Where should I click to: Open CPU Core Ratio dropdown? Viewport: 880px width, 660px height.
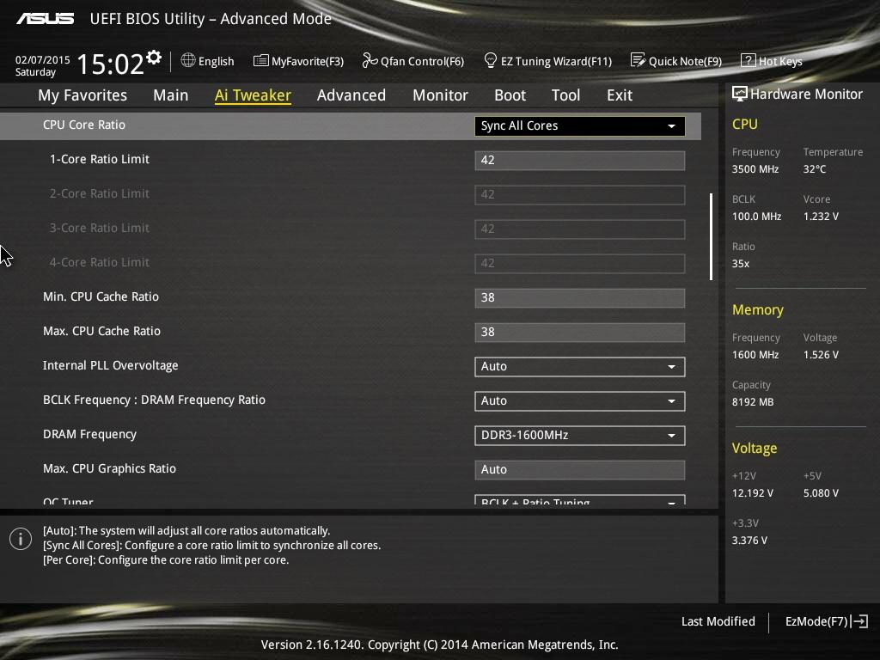(x=580, y=125)
